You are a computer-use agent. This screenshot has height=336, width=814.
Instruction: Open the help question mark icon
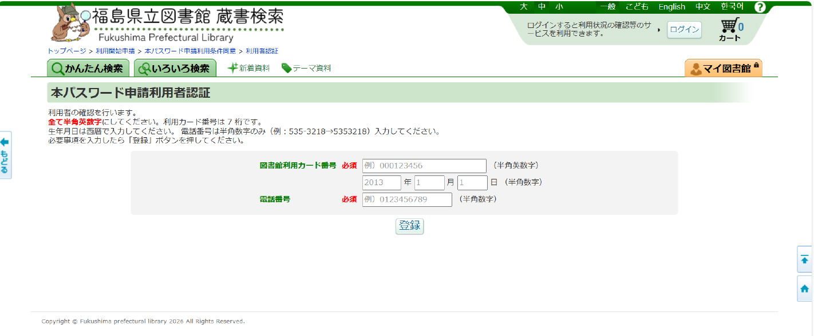(760, 7)
